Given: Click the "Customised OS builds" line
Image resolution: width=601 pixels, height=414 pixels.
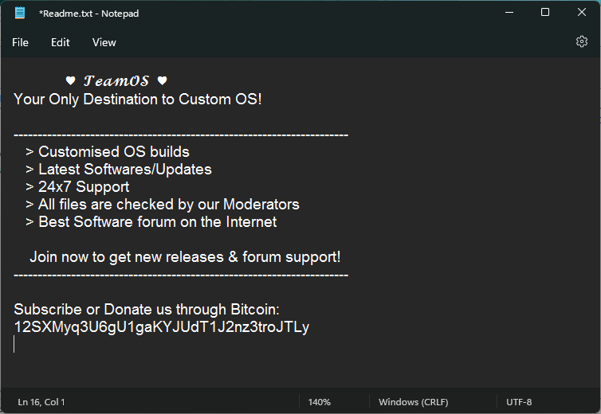Looking at the screenshot, I should [113, 152].
